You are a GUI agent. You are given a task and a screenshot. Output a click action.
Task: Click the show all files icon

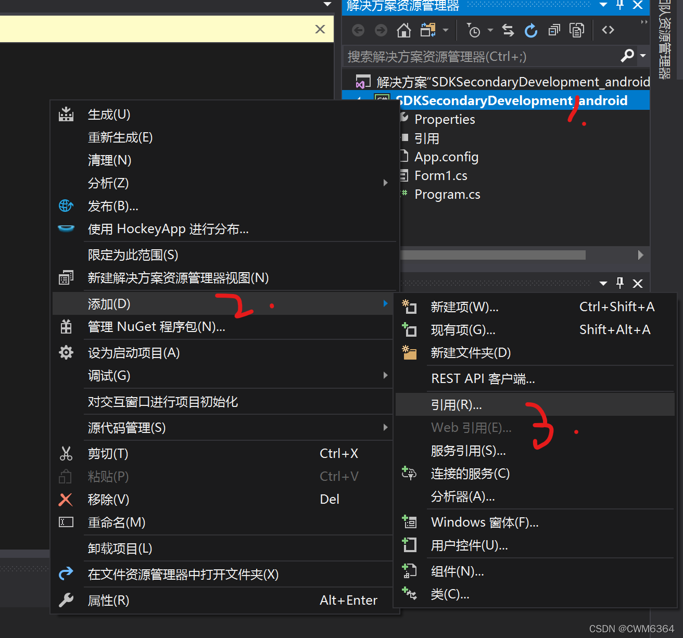pyautogui.click(x=577, y=31)
